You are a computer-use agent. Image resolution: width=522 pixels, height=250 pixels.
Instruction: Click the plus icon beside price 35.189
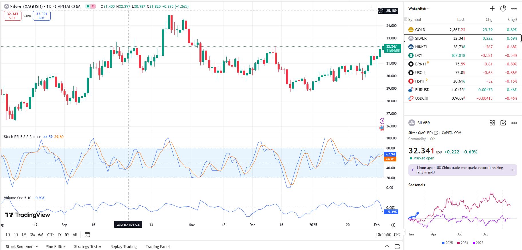pos(381,11)
